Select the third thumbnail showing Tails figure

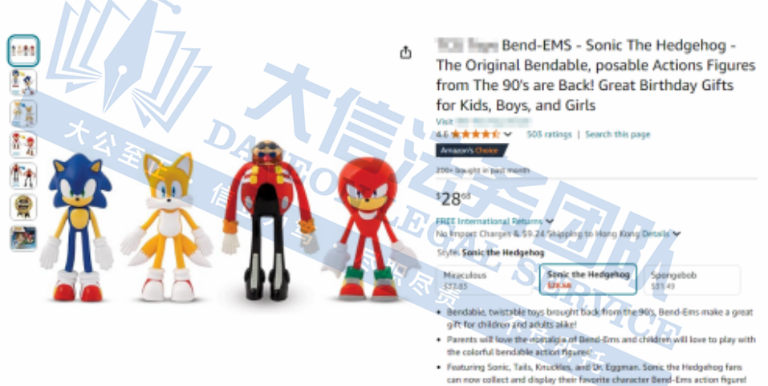[23, 114]
